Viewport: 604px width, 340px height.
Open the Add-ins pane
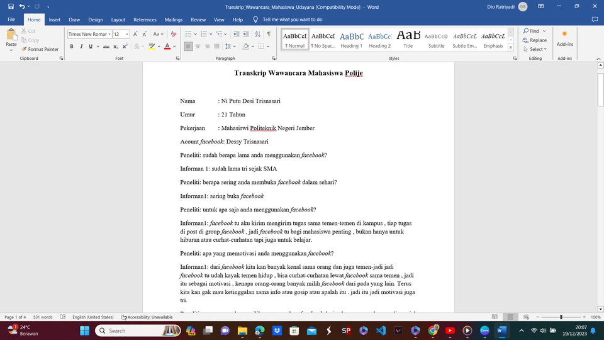(565, 39)
